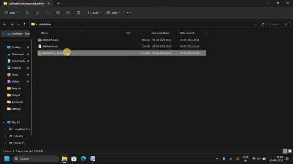Open Downloads in navigation pane

pos(18,54)
